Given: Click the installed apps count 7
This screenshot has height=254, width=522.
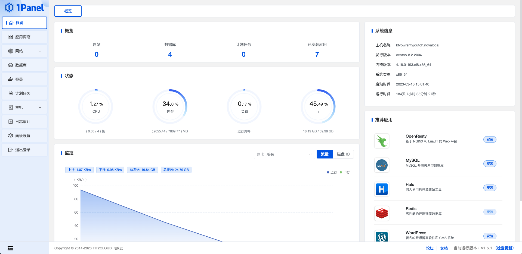Looking at the screenshot, I should (317, 55).
